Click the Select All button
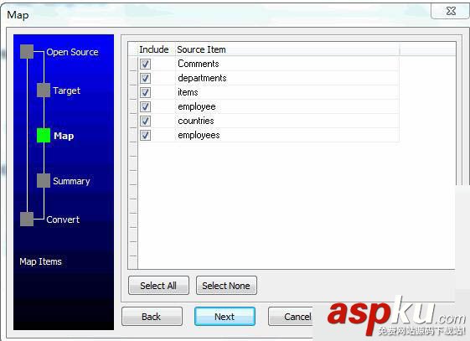470x341 pixels. [x=158, y=286]
